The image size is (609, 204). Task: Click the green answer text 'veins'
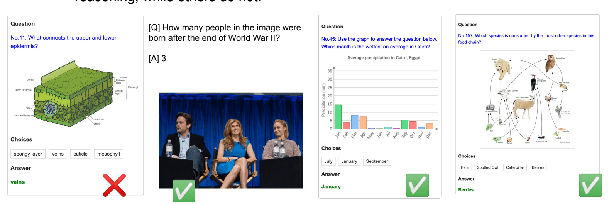[18, 182]
